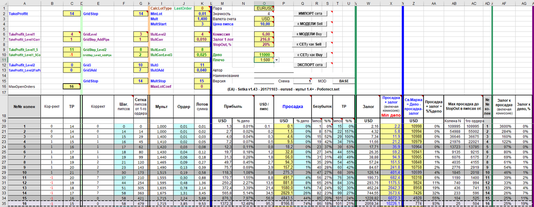Screen dimensions: 534x207
Task: Select the Комиссия value 6,00
Action: tap(264, 34)
